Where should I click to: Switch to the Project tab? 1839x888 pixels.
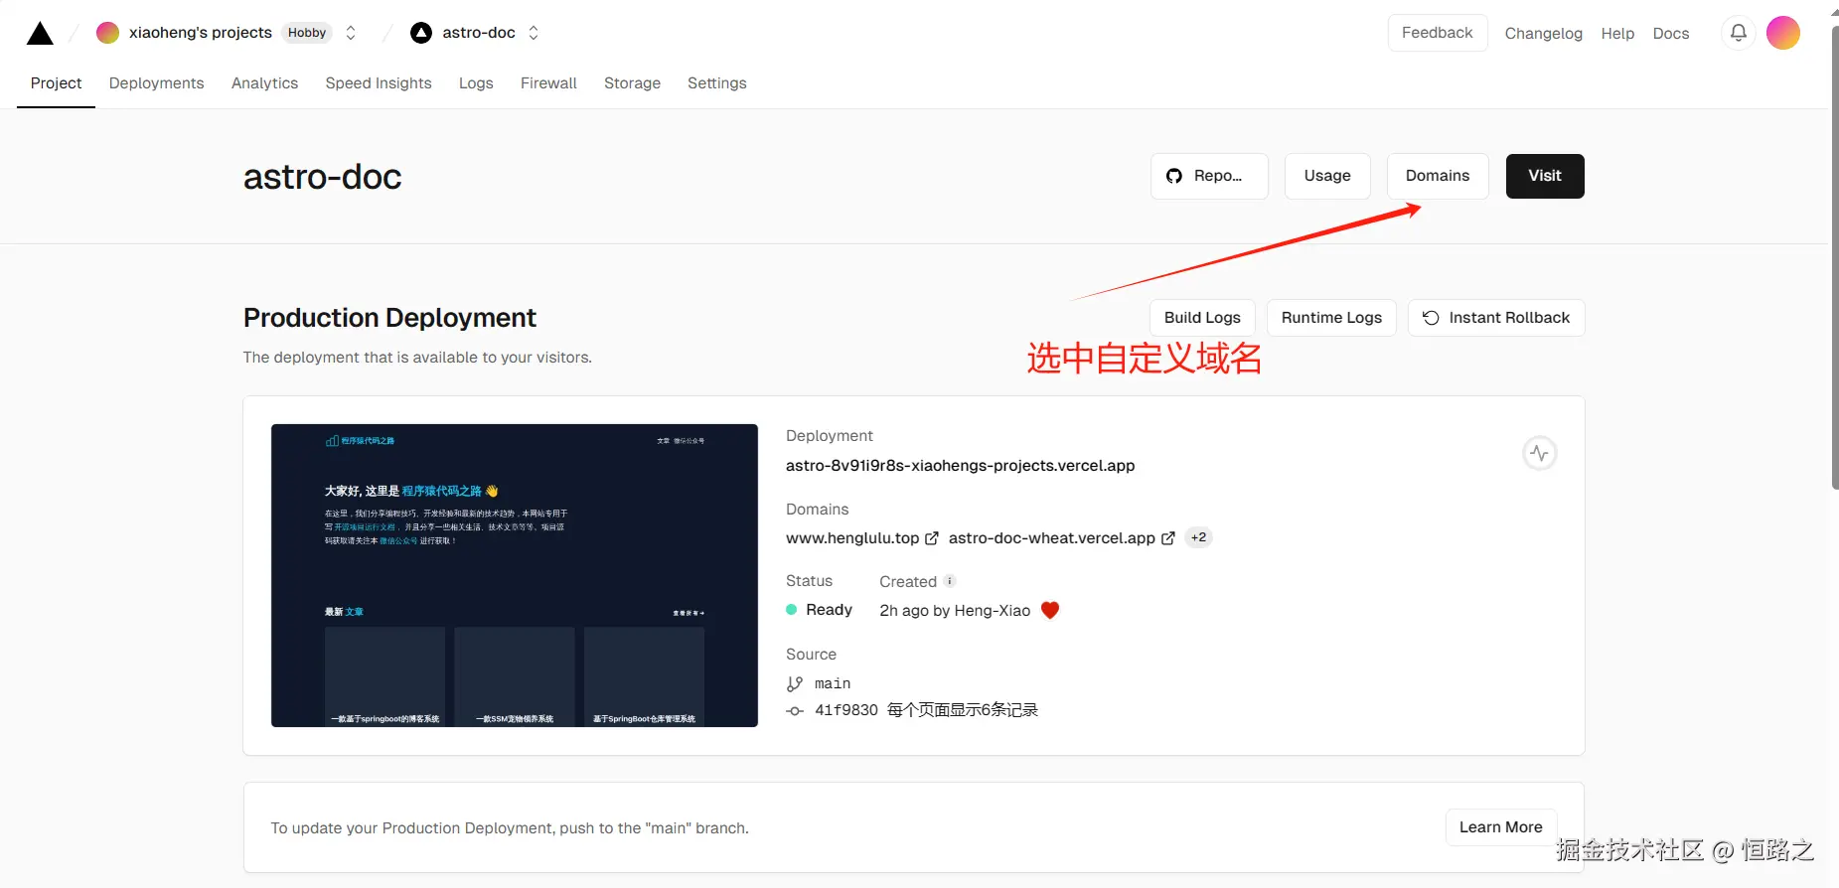(x=56, y=83)
